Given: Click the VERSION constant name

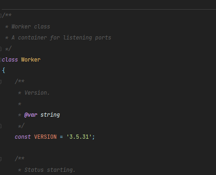Looking at the screenshot, I should [45, 137].
